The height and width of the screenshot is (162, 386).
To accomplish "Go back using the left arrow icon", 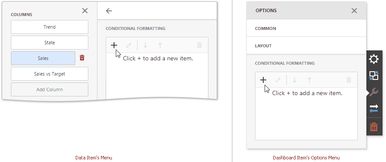I will pyautogui.click(x=109, y=10).
